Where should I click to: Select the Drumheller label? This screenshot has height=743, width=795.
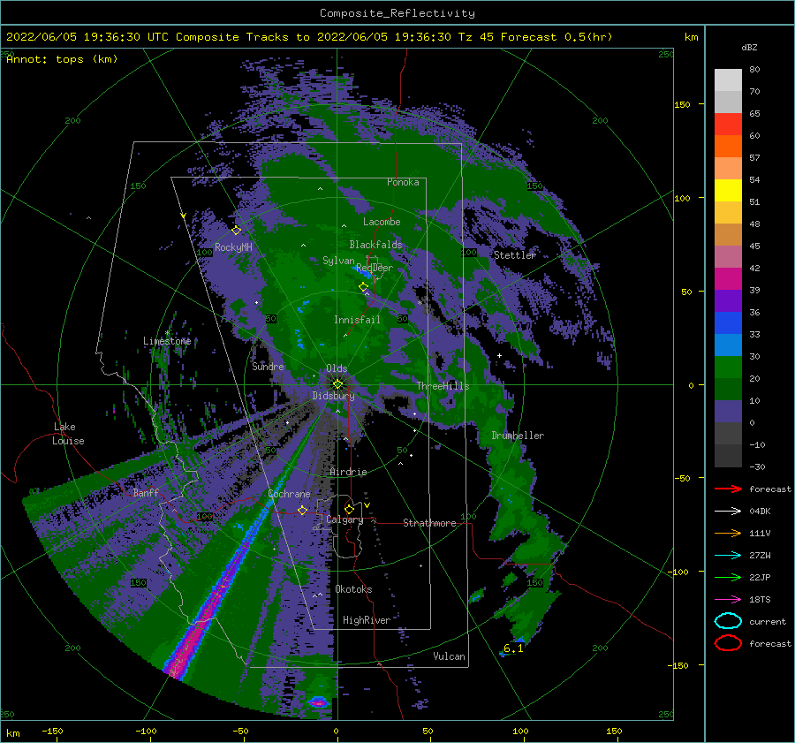(518, 436)
